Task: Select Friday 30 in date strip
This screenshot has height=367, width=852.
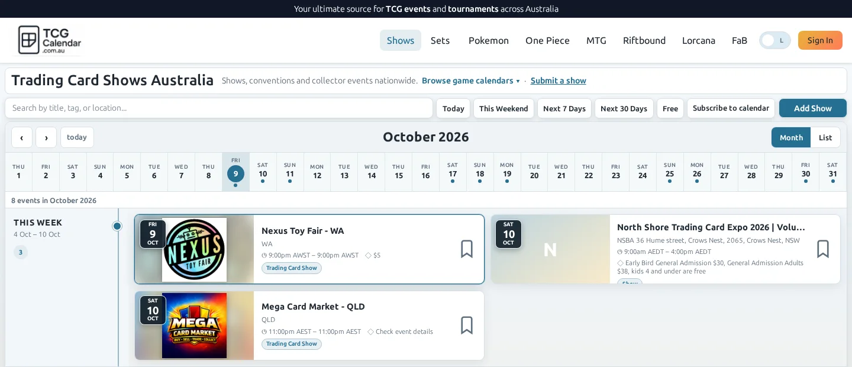Action: tap(805, 172)
